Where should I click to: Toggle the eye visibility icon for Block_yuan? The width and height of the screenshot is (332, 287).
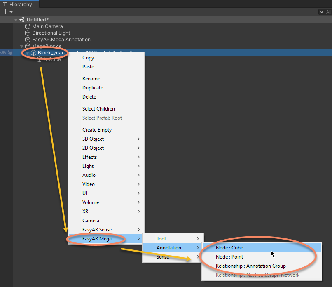[x=3, y=53]
